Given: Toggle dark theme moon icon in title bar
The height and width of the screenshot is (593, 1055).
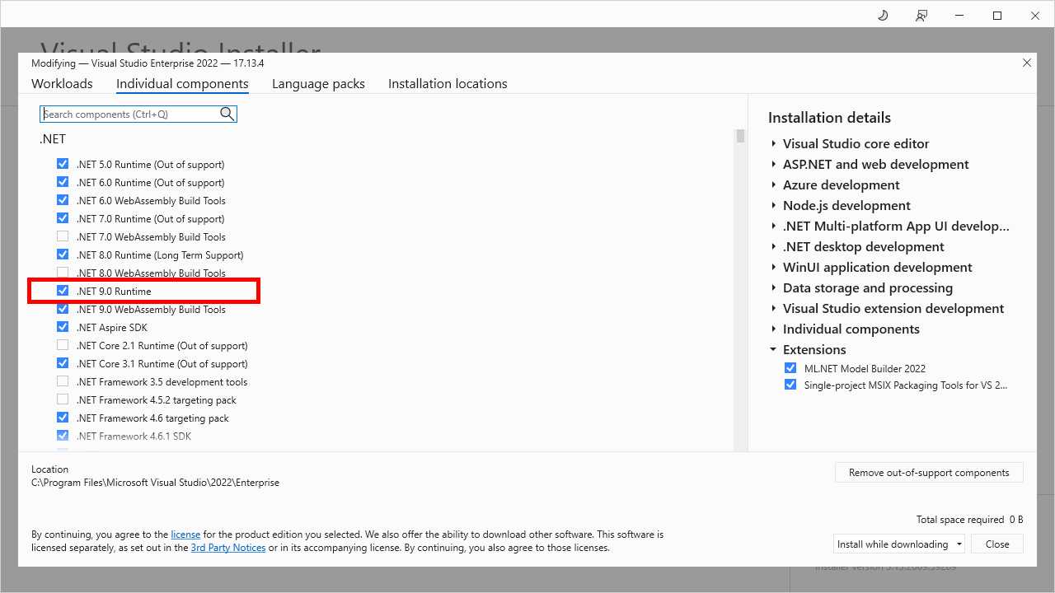Looking at the screenshot, I should point(883,16).
